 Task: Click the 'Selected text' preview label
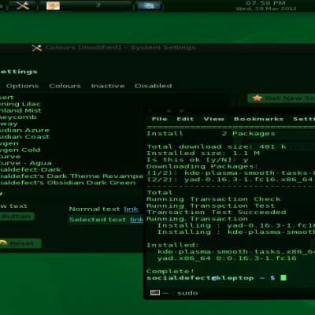(98, 220)
